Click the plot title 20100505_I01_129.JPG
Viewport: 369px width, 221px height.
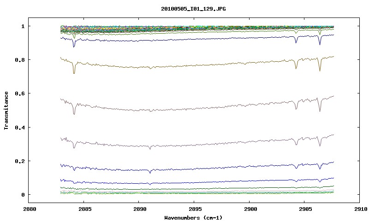pyautogui.click(x=193, y=9)
